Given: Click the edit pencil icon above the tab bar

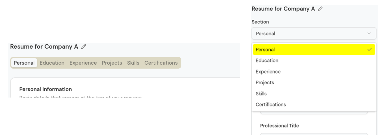Looking at the screenshot, I should click(84, 47).
